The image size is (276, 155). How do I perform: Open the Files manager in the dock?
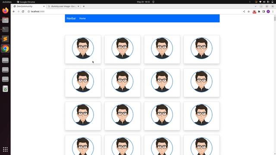coord(5,20)
